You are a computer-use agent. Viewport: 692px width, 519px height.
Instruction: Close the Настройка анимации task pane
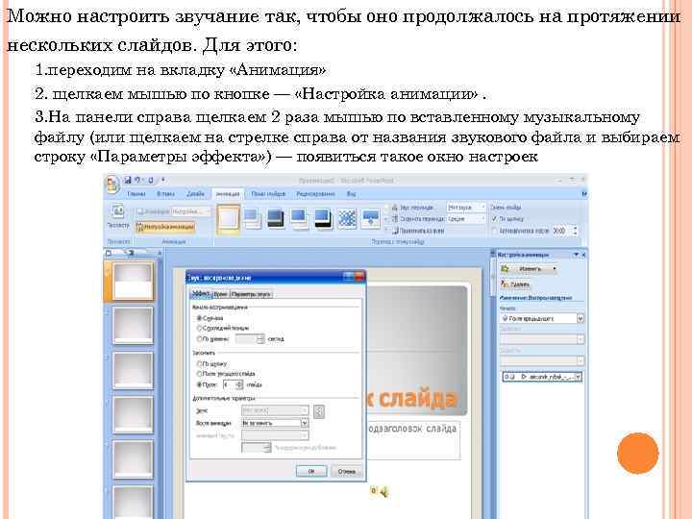click(583, 255)
